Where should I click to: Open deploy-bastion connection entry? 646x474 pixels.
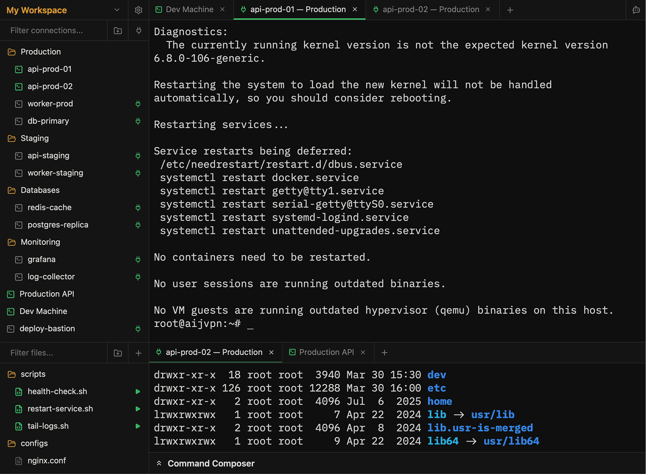[x=75, y=328]
